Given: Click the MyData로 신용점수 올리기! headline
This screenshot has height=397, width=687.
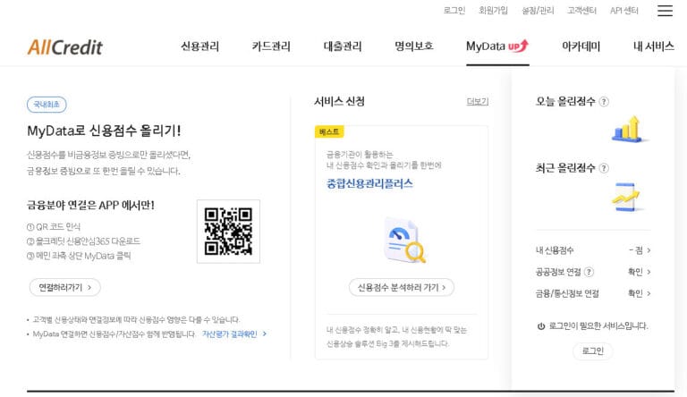Looking at the screenshot, I should (x=104, y=131).
